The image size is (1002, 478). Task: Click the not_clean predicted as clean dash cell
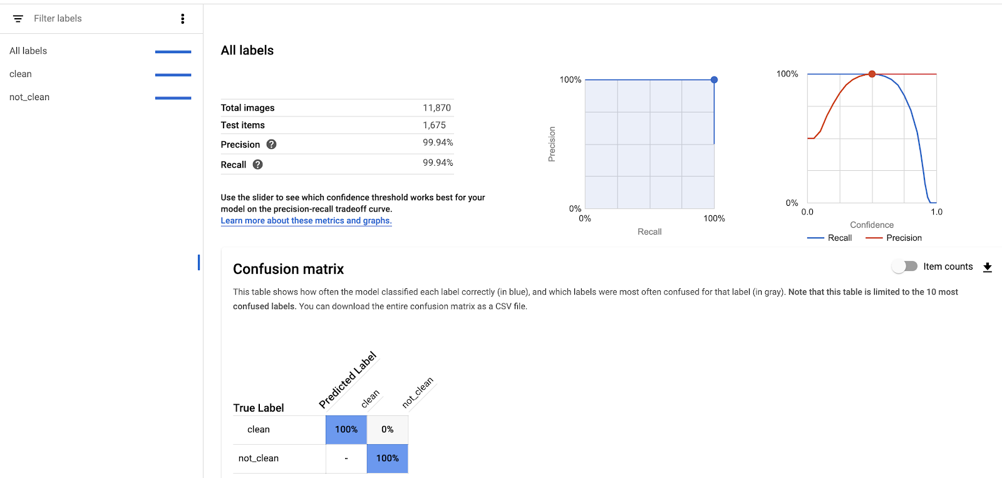click(x=346, y=459)
